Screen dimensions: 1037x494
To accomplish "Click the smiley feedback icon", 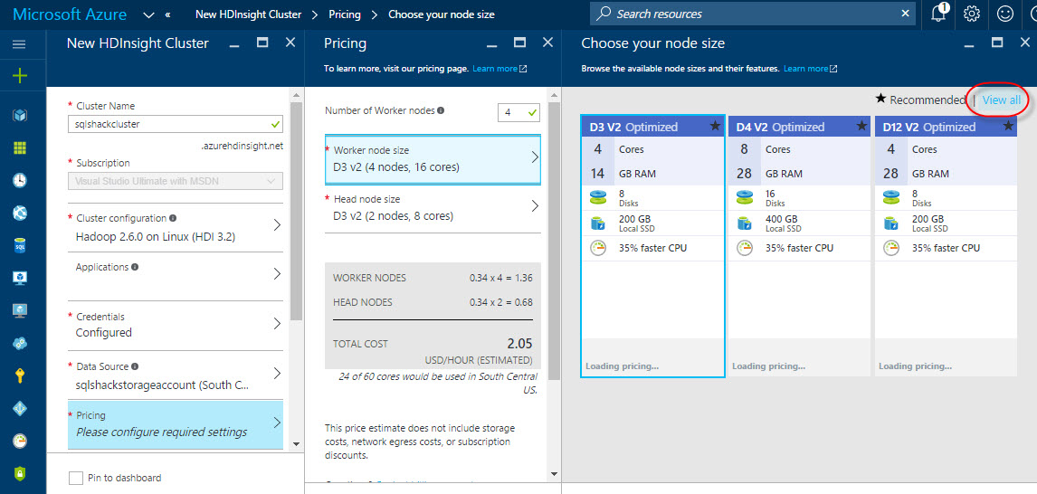I will click(x=1005, y=14).
